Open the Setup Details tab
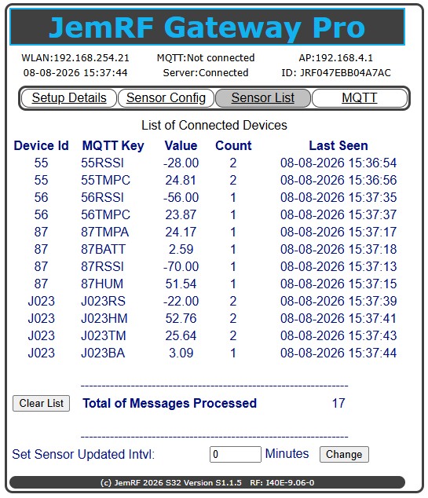The width and height of the screenshot is (428, 498). point(69,98)
